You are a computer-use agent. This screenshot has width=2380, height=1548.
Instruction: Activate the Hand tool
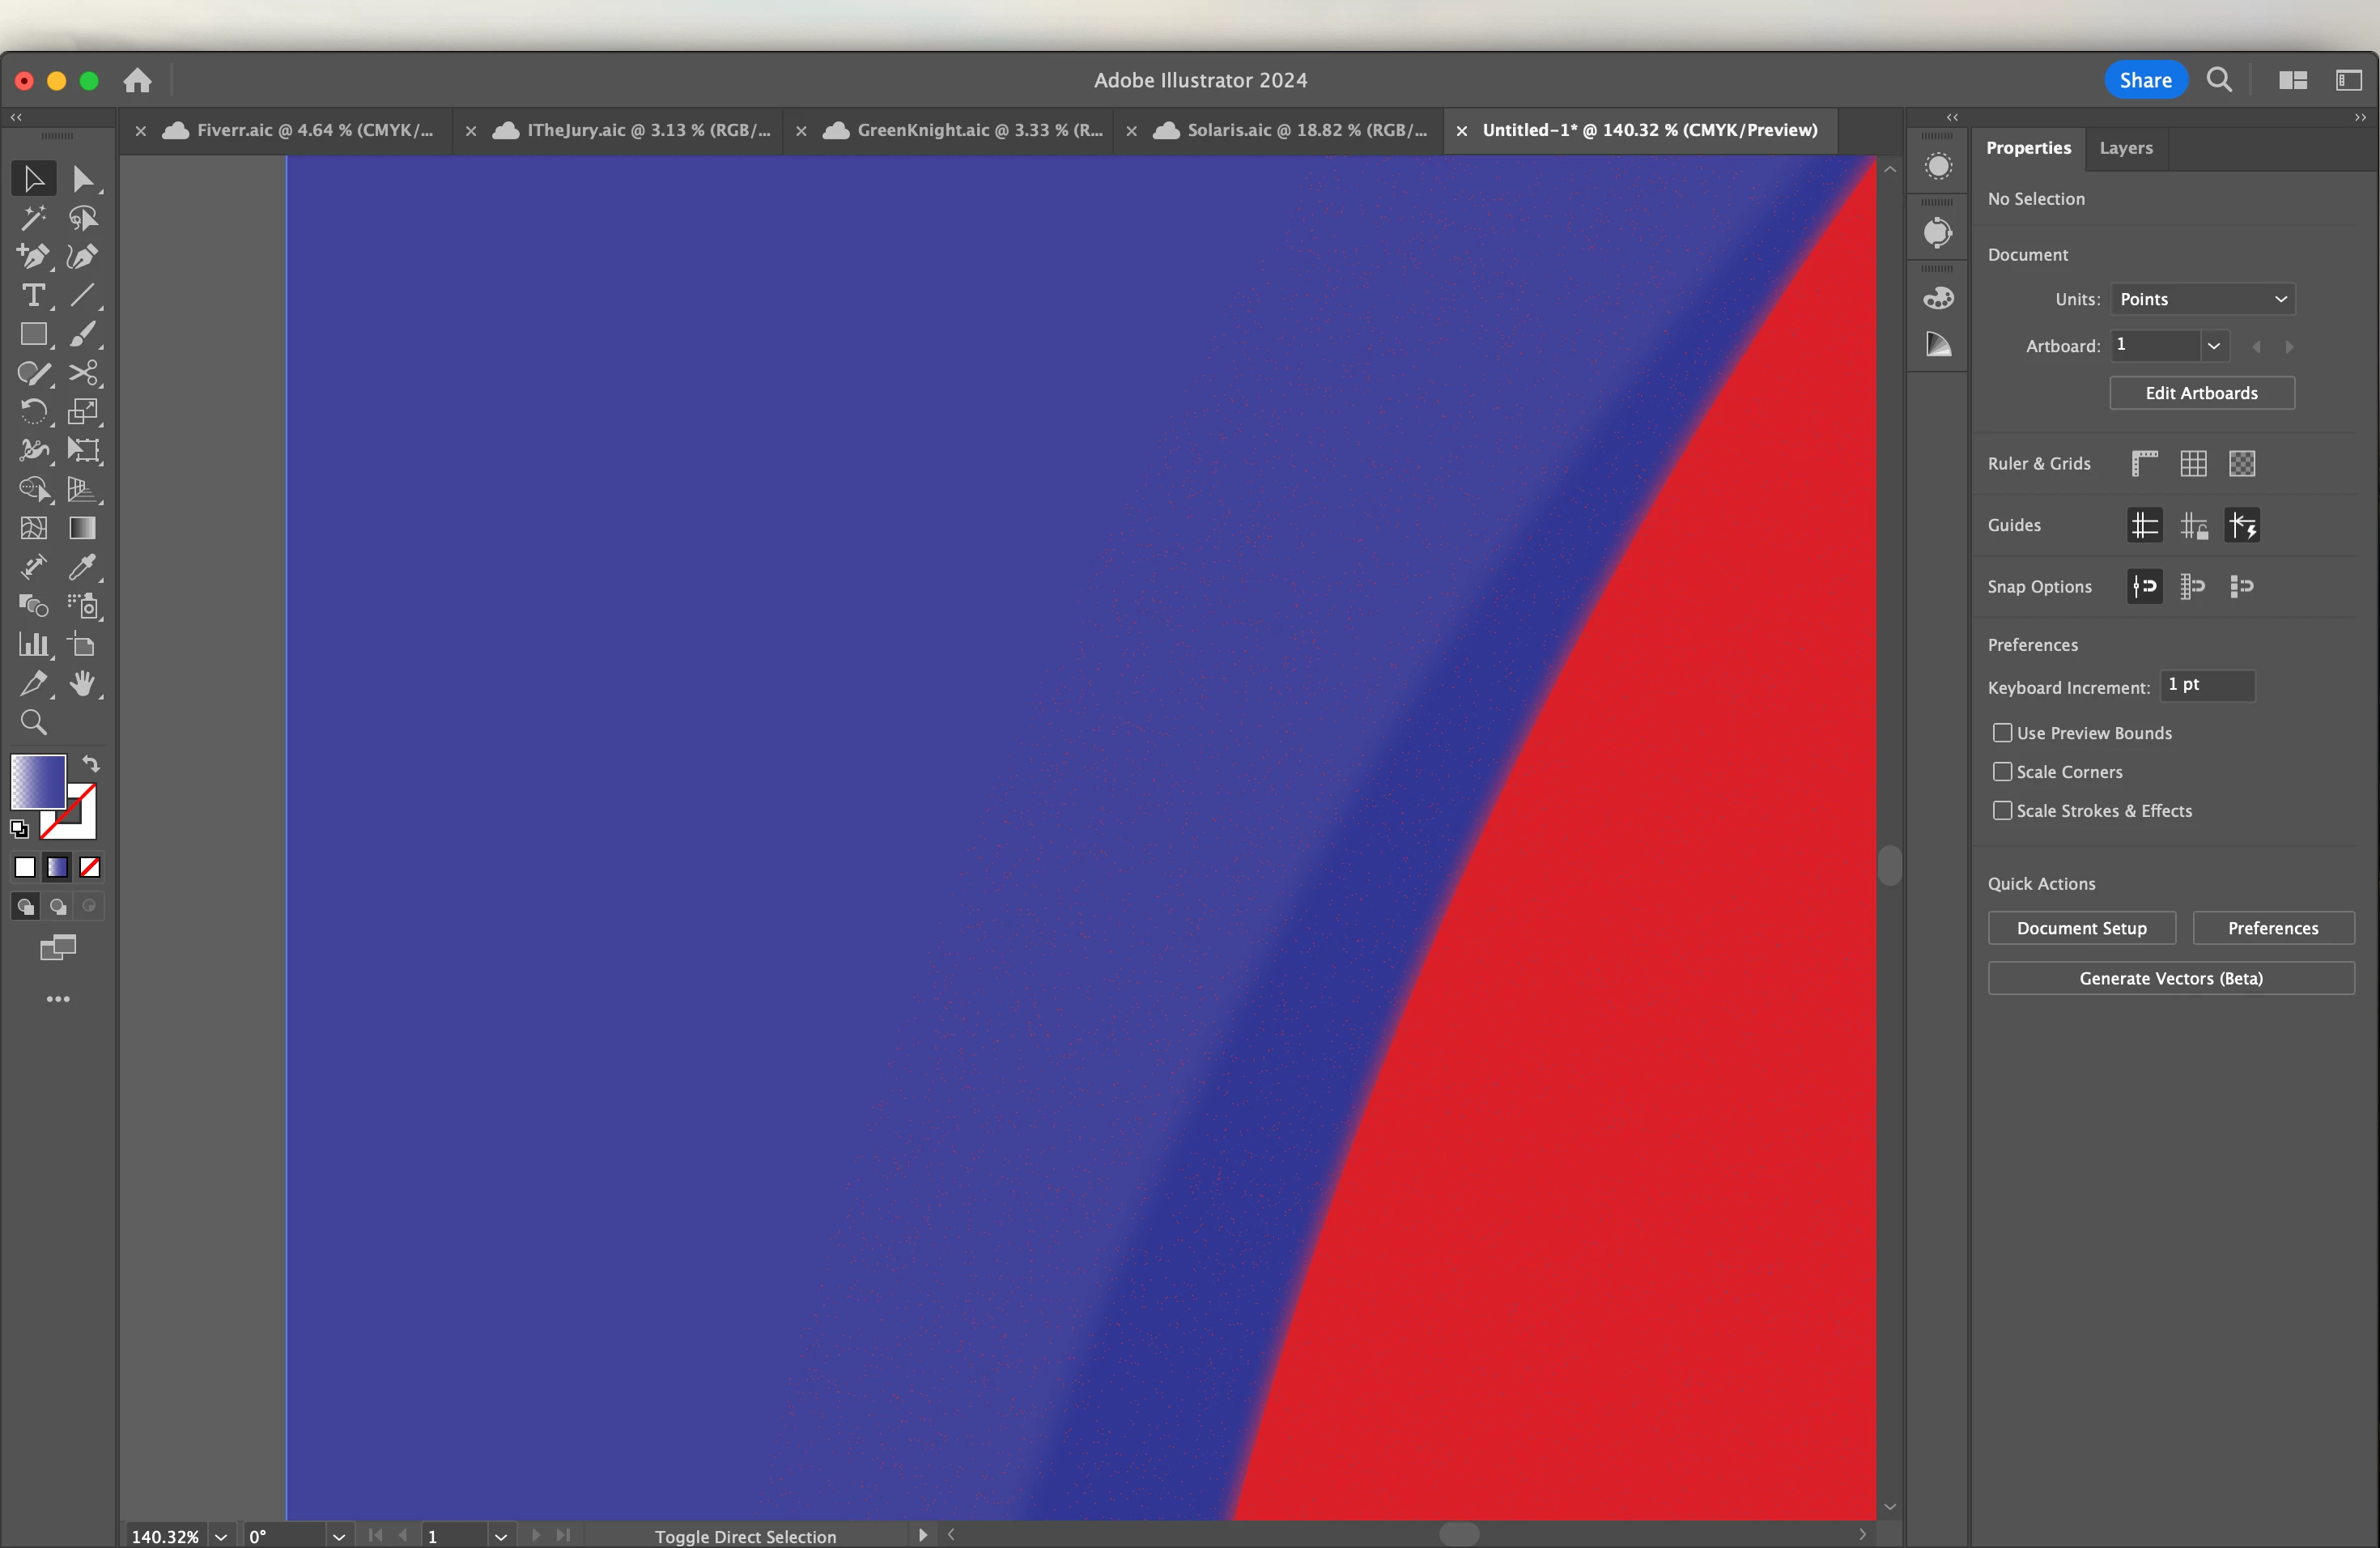[83, 684]
